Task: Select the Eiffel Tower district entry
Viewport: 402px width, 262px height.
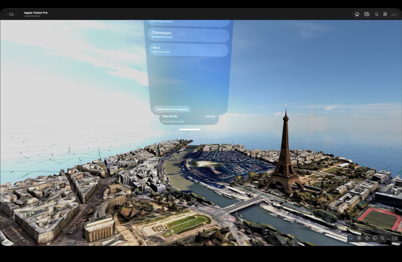Action: tap(188, 21)
